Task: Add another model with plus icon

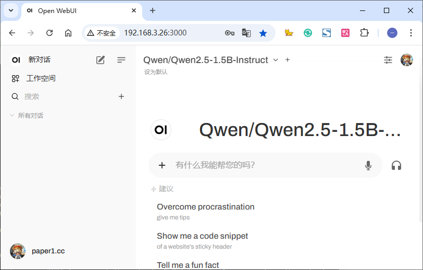Action: (288, 60)
